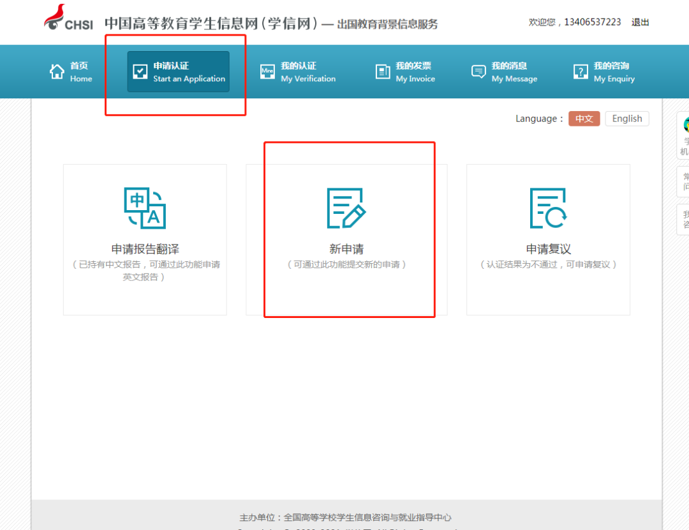Switch language to English
Viewport: 689px width, 530px height.
click(x=627, y=119)
